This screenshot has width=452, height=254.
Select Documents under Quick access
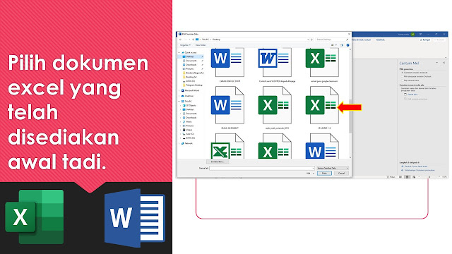(x=191, y=61)
